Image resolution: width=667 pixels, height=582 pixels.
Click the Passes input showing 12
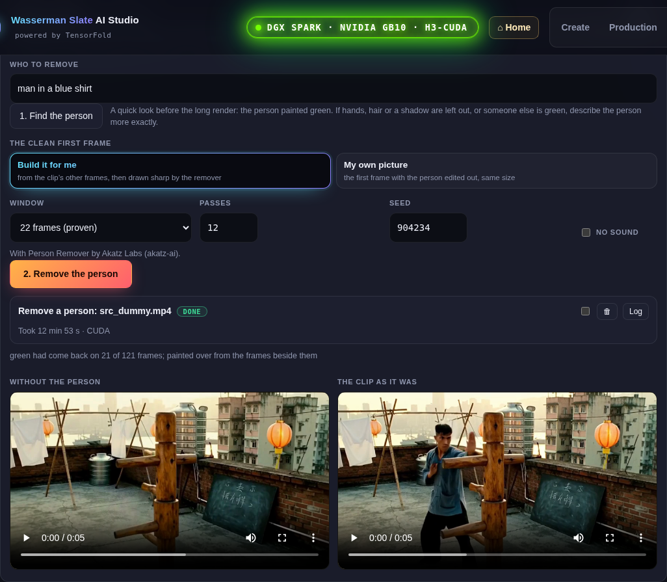[228, 228]
